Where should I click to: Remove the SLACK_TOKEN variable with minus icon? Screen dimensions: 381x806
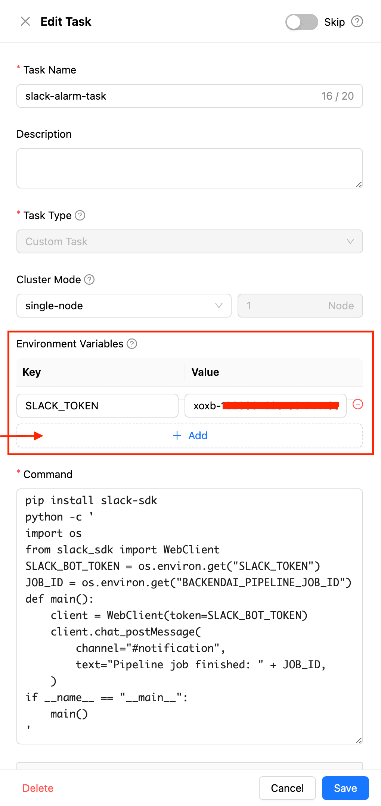click(358, 404)
